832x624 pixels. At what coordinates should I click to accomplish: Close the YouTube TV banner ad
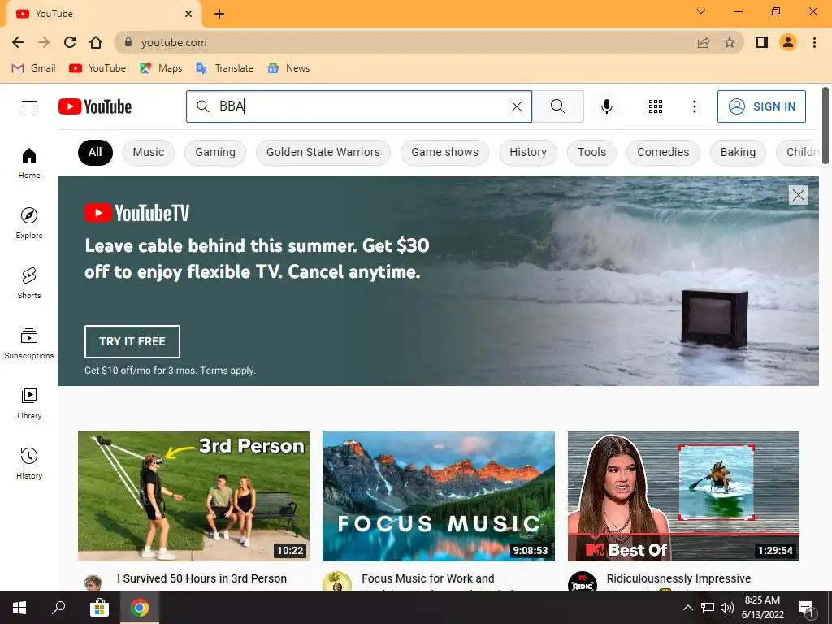click(x=798, y=195)
